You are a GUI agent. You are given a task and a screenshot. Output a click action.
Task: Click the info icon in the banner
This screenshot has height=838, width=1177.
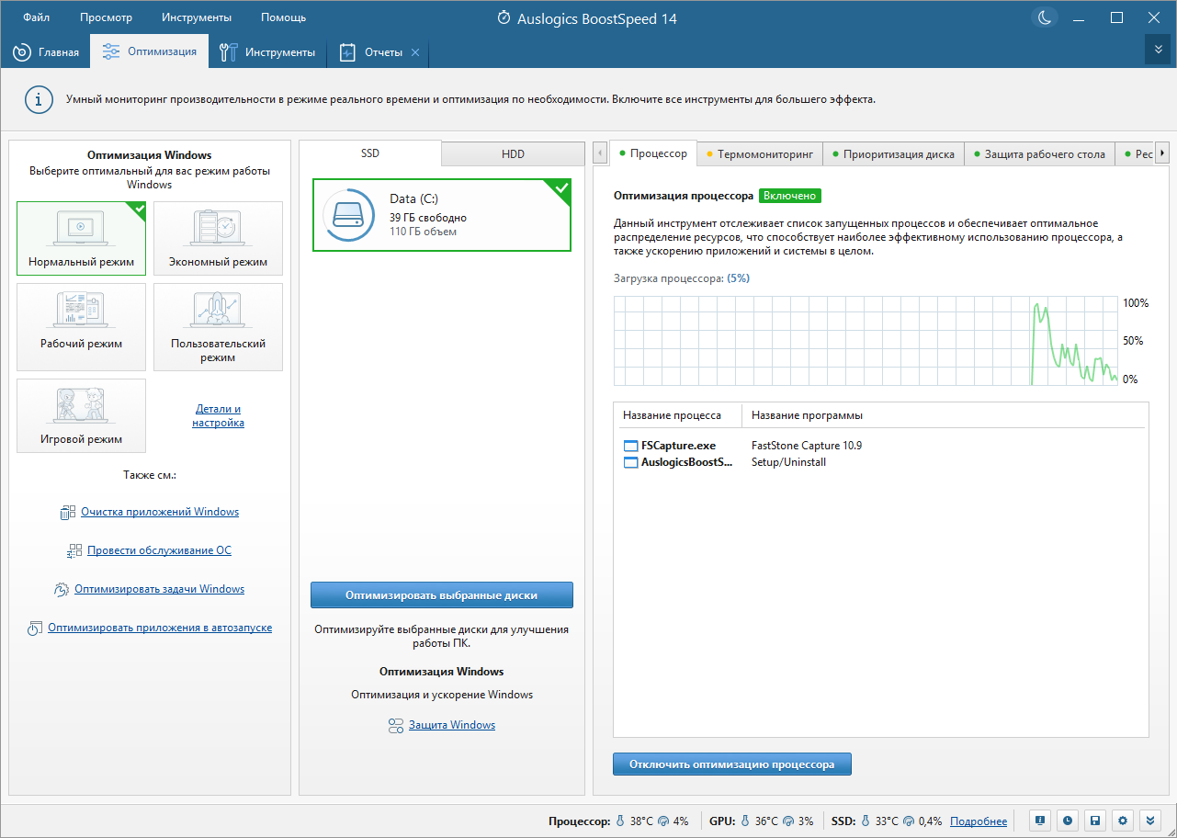tap(38, 99)
